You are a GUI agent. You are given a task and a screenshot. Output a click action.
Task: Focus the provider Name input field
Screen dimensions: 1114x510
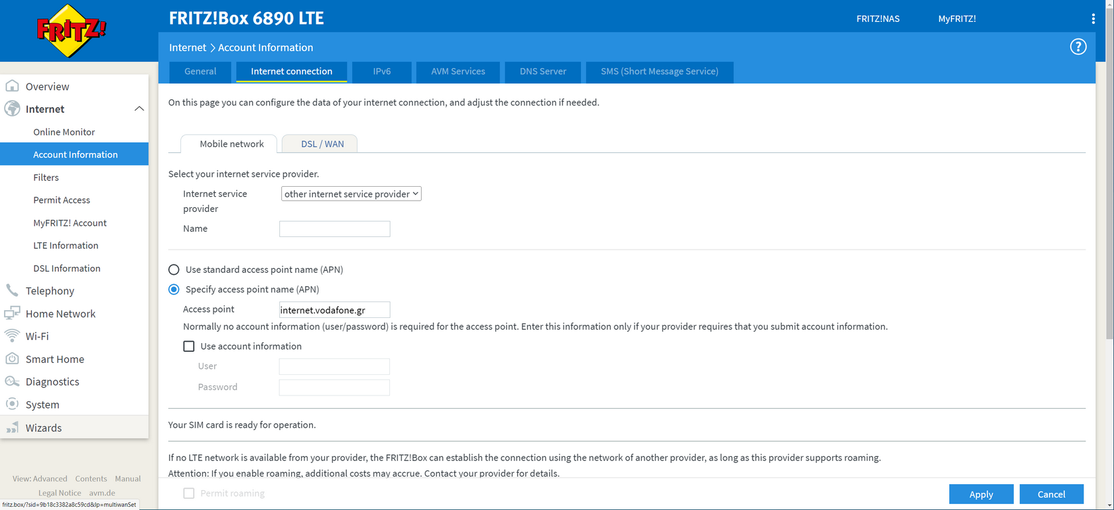[x=335, y=229]
